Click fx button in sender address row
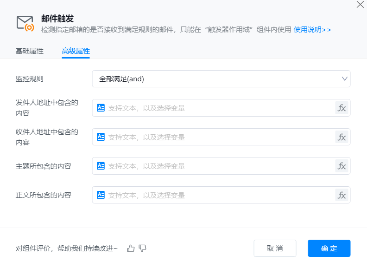The image size is (367, 262). tap(342, 108)
